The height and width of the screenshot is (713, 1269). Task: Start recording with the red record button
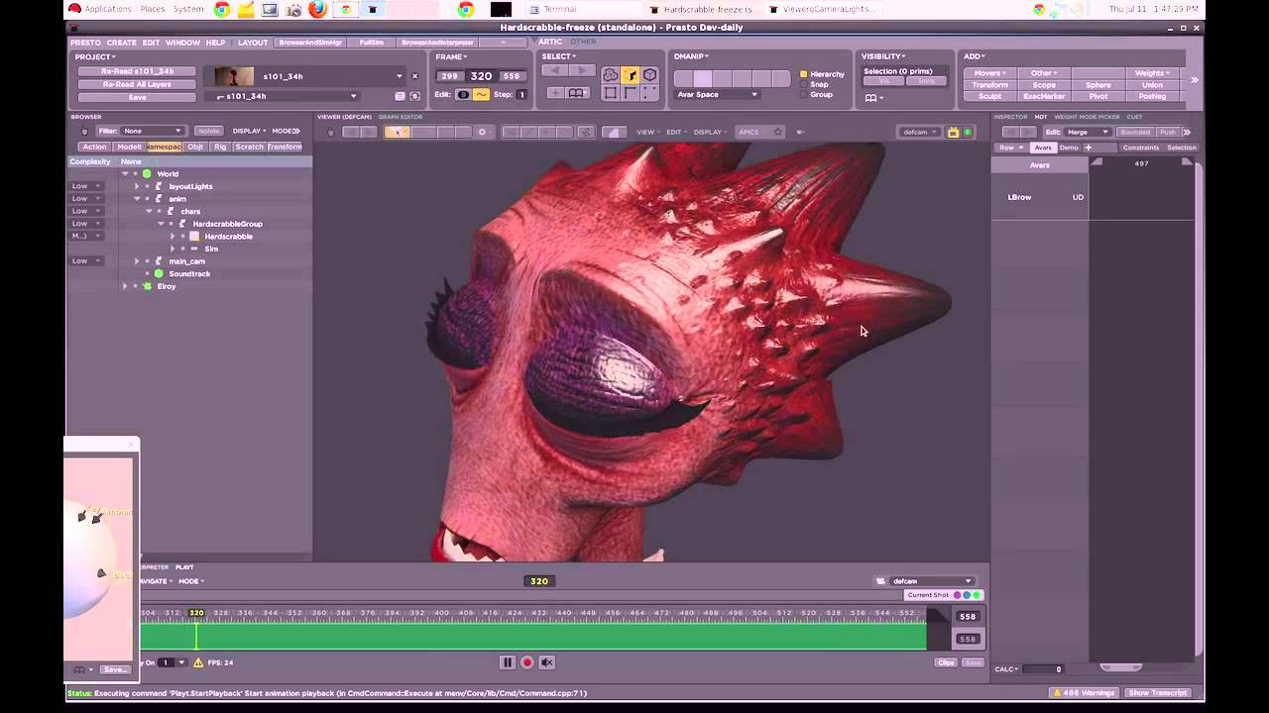pyautogui.click(x=526, y=662)
